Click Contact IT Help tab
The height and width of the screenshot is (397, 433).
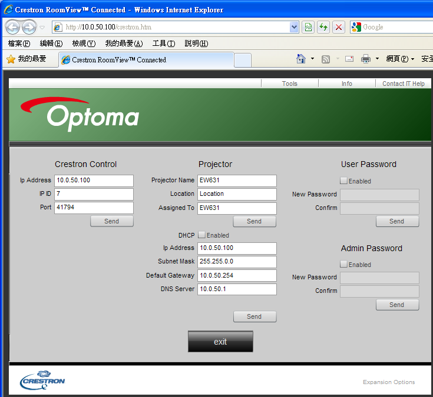pos(403,84)
